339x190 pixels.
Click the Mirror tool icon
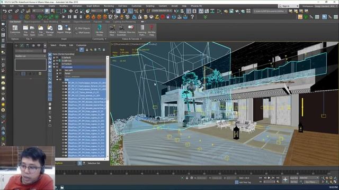tap(176, 11)
